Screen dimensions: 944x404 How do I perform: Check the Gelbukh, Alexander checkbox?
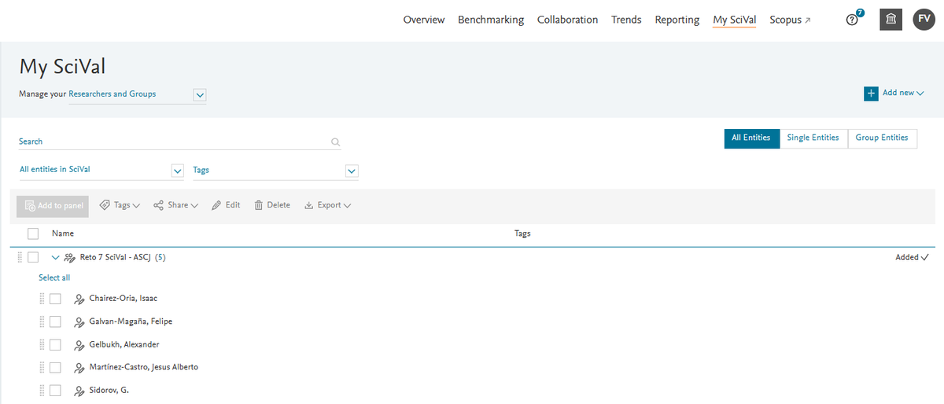pos(55,344)
